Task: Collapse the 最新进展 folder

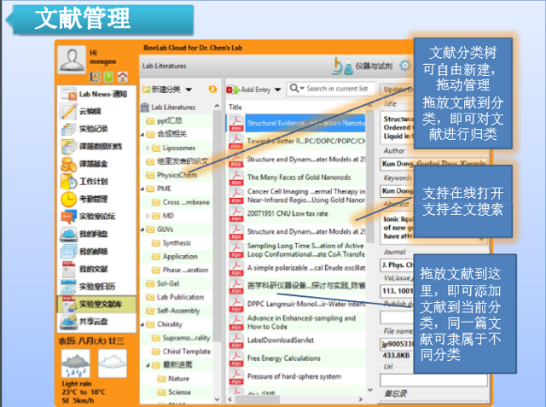Action: 148,365
